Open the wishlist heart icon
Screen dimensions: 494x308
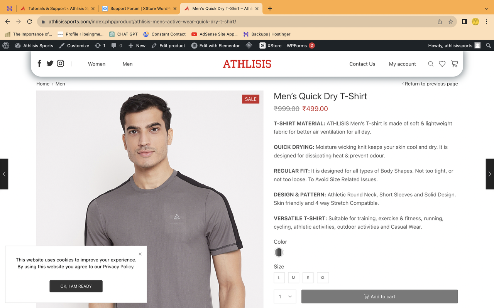[442, 64]
